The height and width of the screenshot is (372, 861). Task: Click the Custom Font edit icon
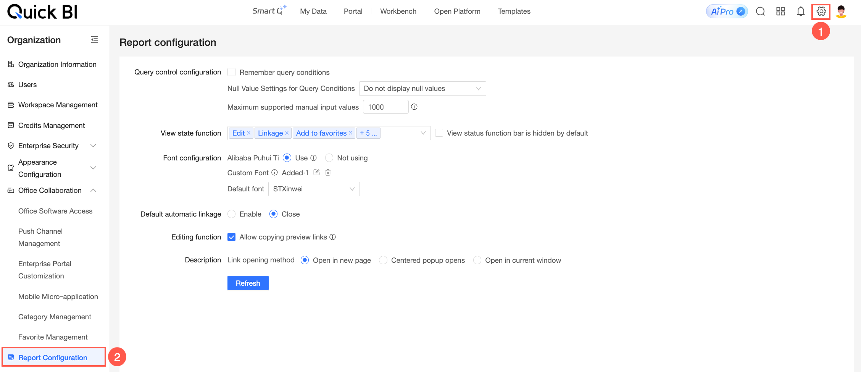pyautogui.click(x=316, y=173)
